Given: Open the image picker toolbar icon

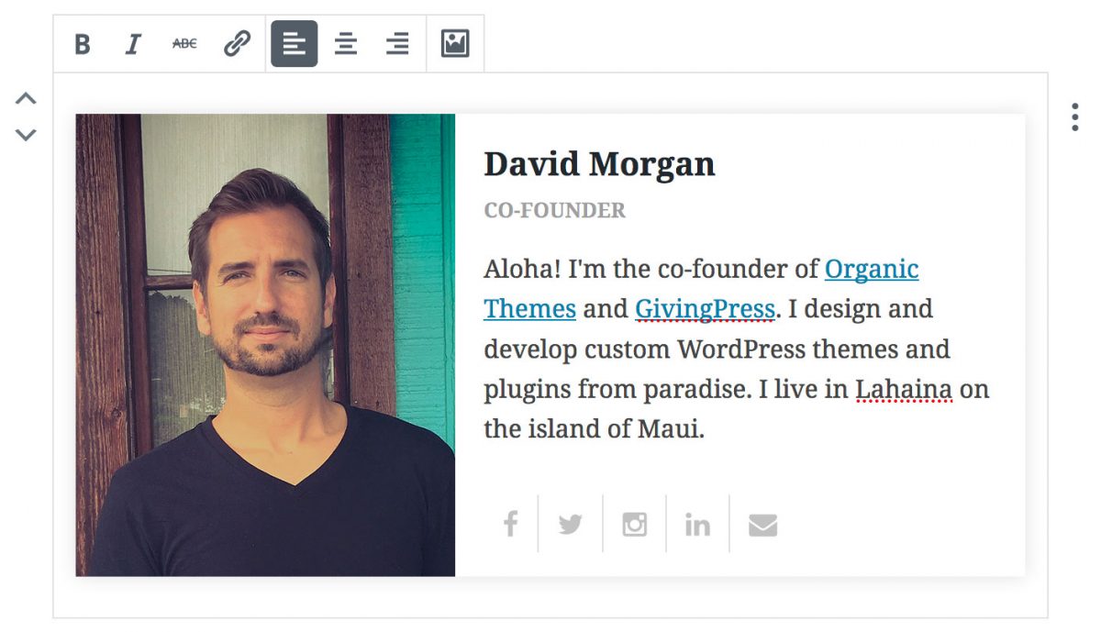Looking at the screenshot, I should [x=455, y=44].
